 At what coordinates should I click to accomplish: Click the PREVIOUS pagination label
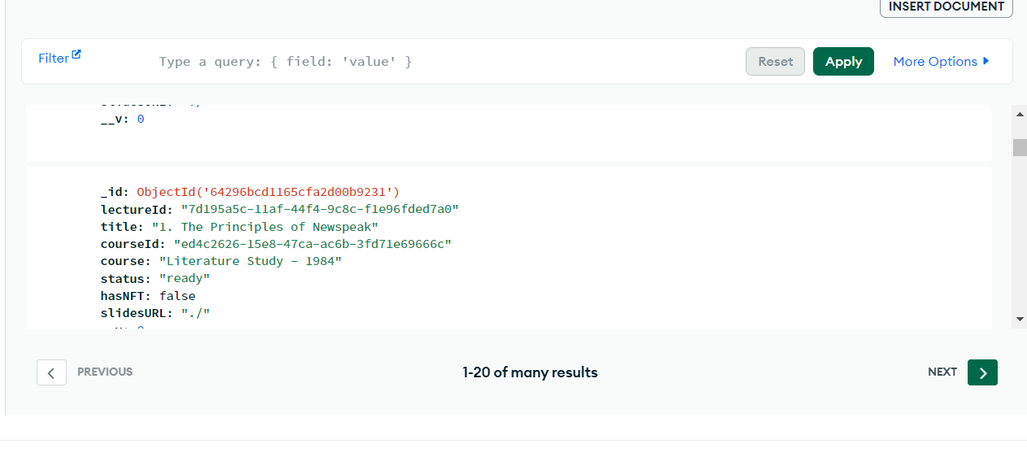point(105,372)
